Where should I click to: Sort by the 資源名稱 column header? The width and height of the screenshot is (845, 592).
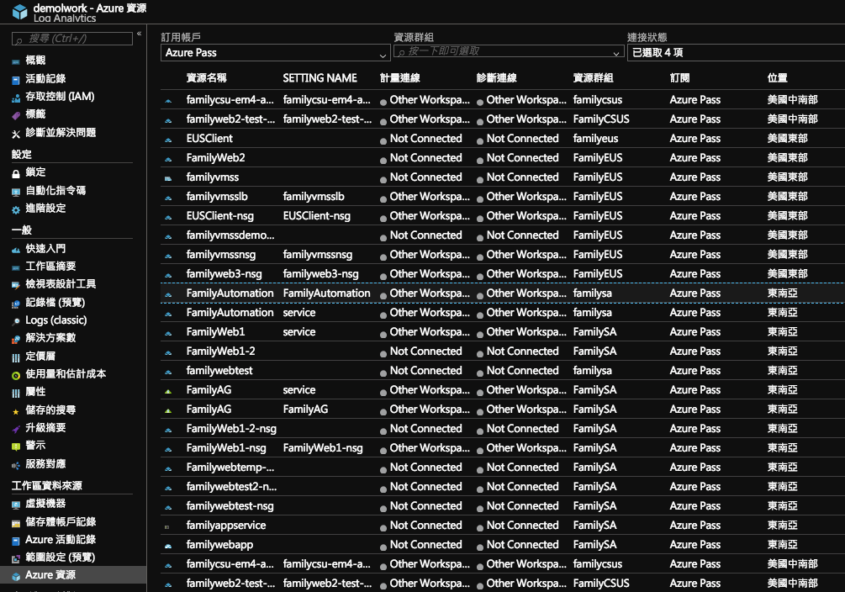[x=206, y=78]
